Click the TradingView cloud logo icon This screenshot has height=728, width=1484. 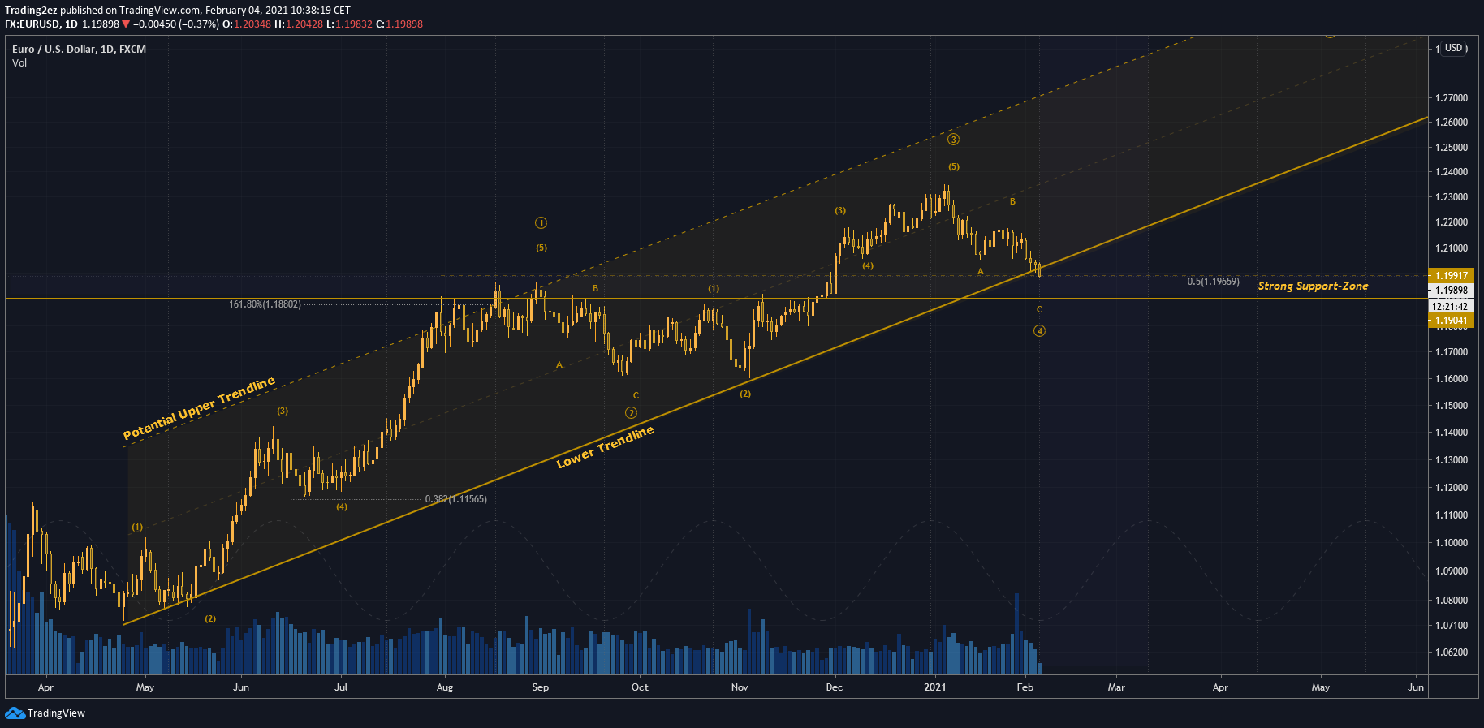point(15,713)
